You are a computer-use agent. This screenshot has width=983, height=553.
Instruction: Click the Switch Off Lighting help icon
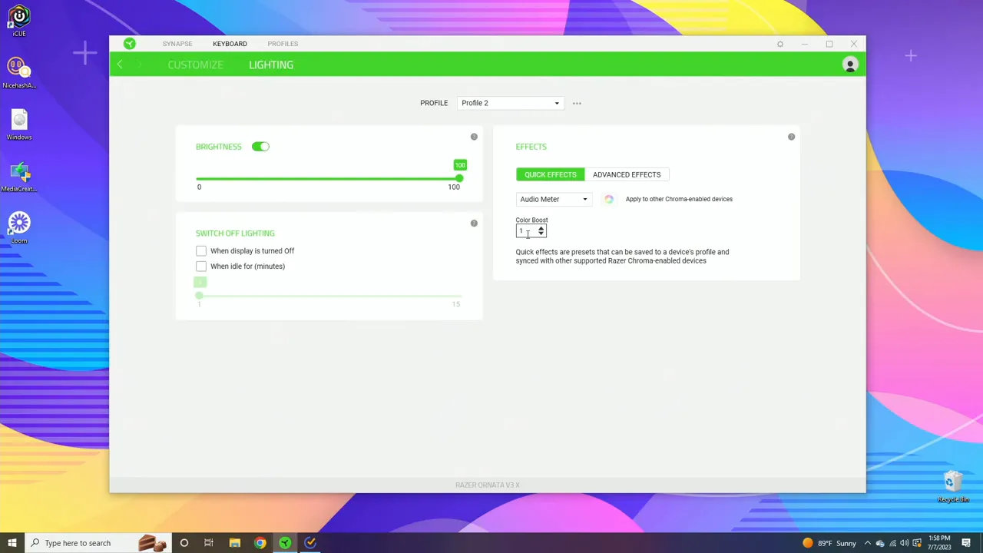click(x=473, y=223)
